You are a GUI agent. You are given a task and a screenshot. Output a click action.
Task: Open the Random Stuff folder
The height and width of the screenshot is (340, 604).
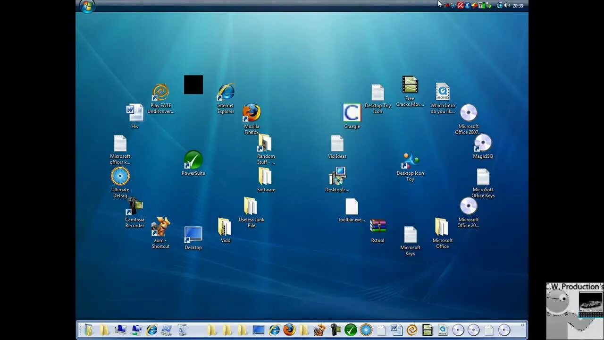click(x=266, y=150)
